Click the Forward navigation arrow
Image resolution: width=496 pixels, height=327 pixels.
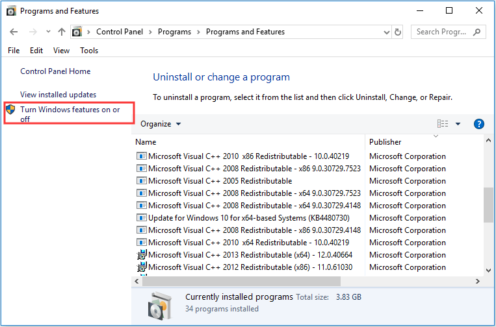coord(33,32)
